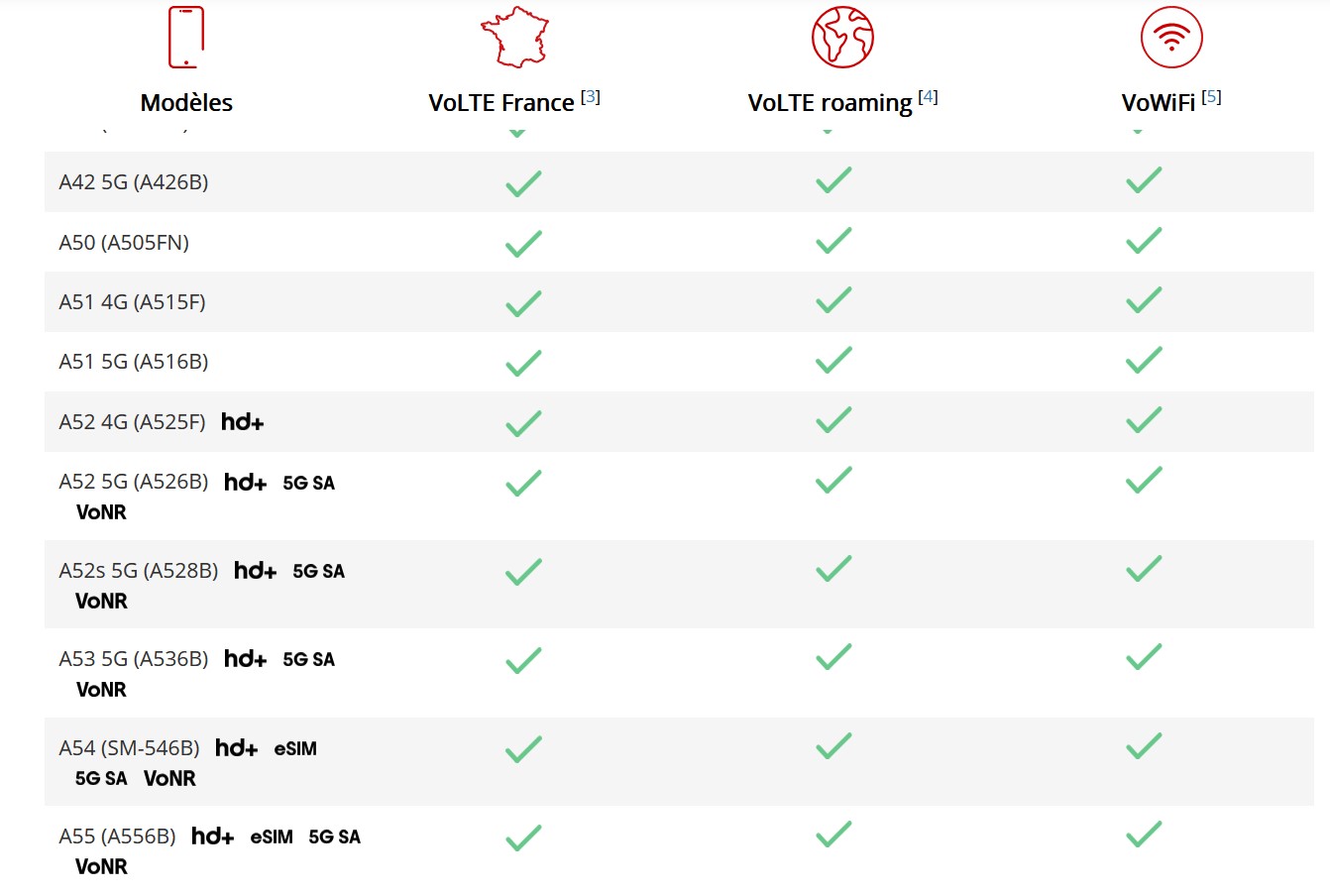Click the Modèles column header
The width and height of the screenshot is (1330, 892).
pyautogui.click(x=186, y=103)
